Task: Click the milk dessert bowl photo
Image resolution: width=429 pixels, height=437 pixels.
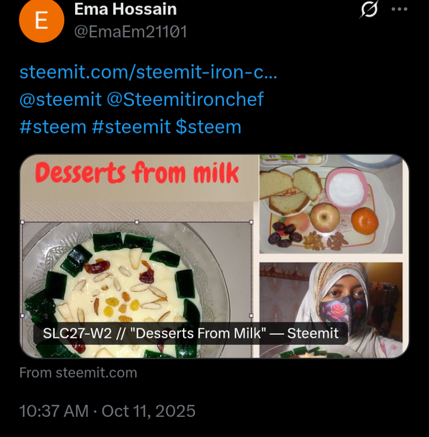Action: (134, 282)
